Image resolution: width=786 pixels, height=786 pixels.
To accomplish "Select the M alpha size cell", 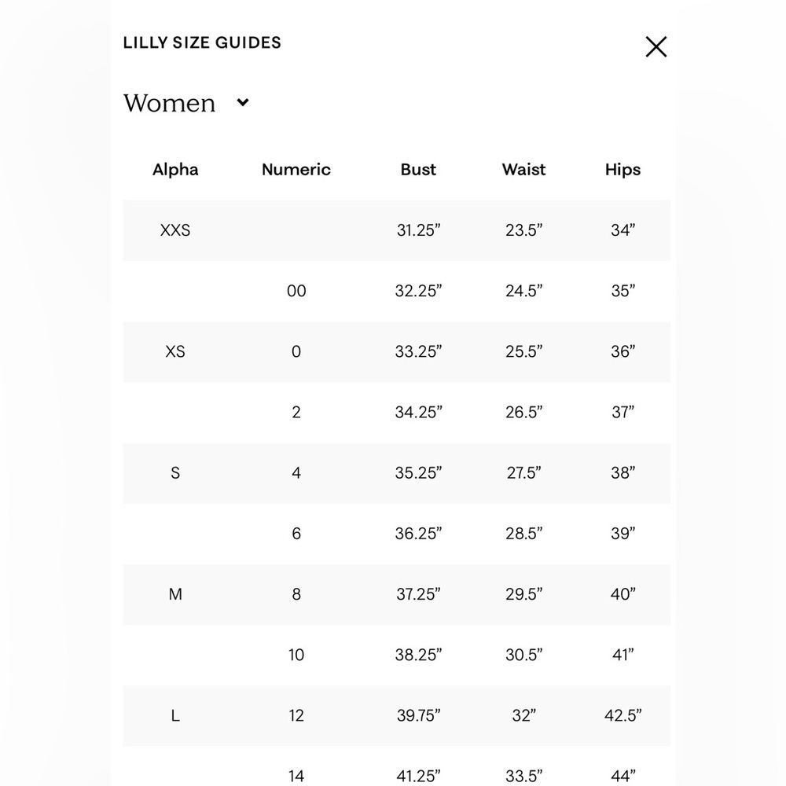I will [175, 594].
